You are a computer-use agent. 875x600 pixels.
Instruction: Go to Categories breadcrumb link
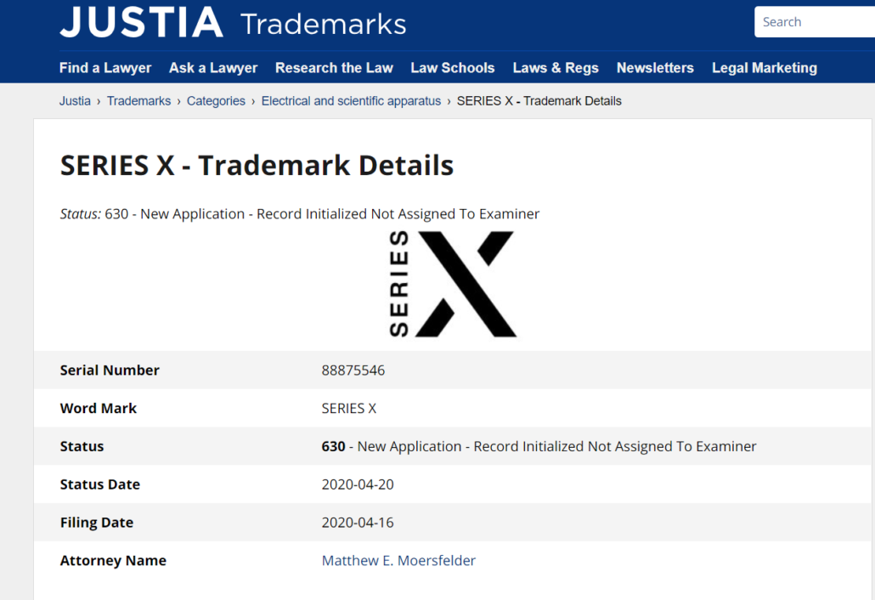pos(216,101)
